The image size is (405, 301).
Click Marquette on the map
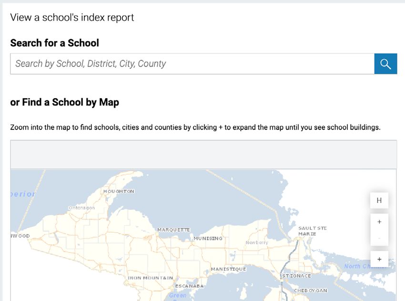point(173,229)
